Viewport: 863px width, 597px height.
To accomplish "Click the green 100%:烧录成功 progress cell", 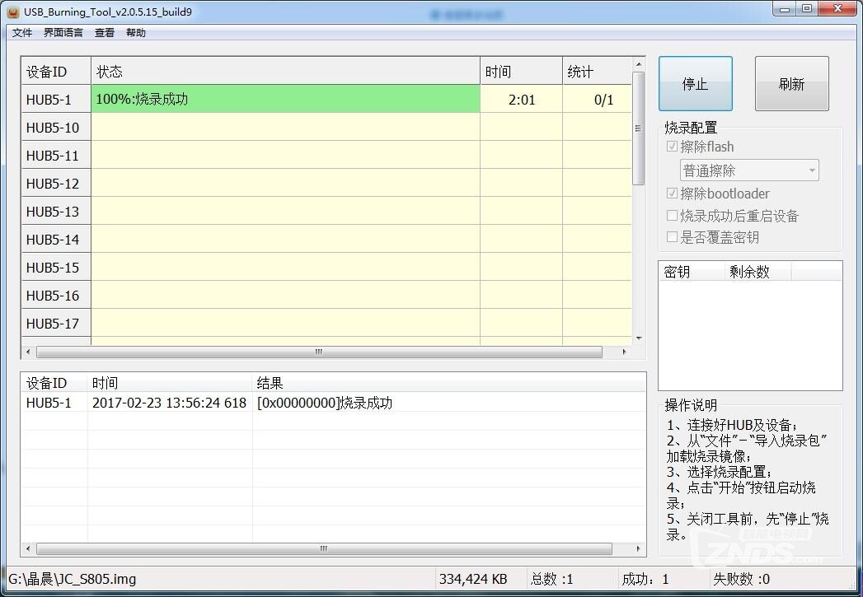I will tap(284, 99).
